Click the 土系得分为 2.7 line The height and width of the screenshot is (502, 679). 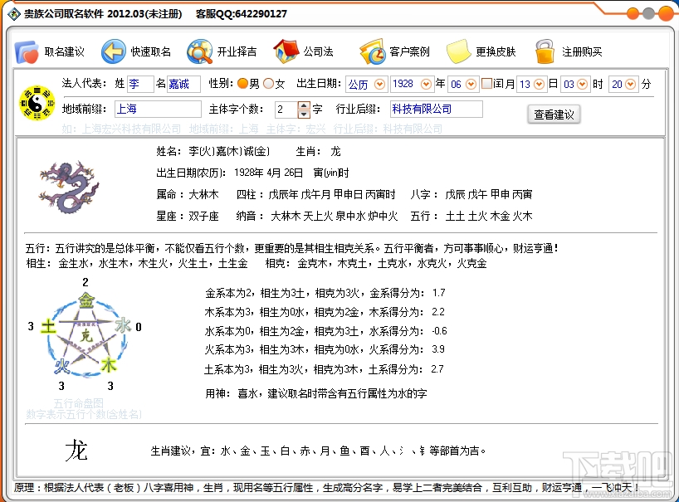[x=324, y=369]
